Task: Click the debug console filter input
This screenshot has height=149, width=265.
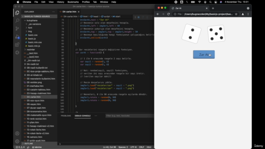Action: pyautogui.click(x=130, y=116)
